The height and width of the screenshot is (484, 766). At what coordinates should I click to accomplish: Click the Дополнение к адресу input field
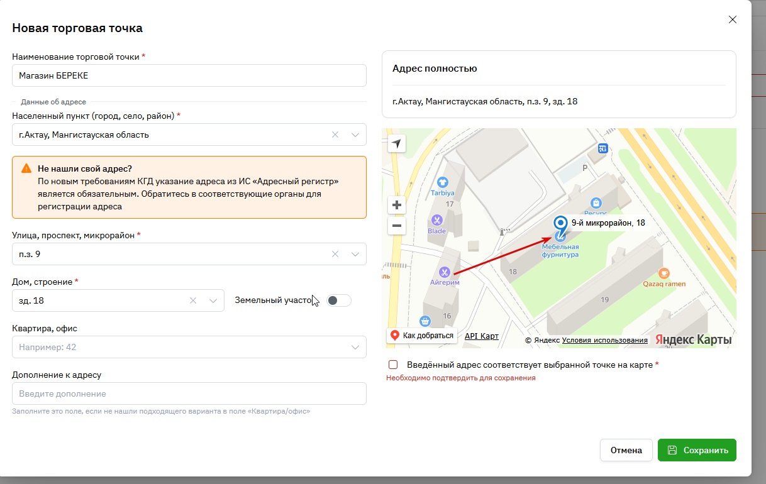click(x=189, y=393)
